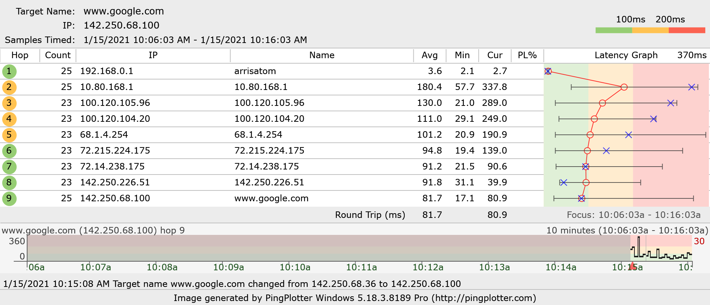Click the Round Trip (ms) label
The height and width of the screenshot is (305, 710).
click(x=370, y=215)
